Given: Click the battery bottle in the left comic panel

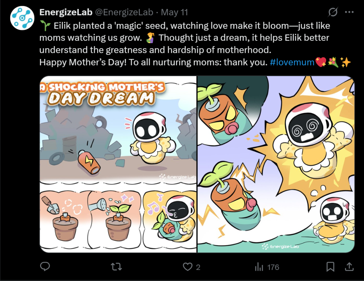Looking at the screenshot, I should (x=89, y=162).
